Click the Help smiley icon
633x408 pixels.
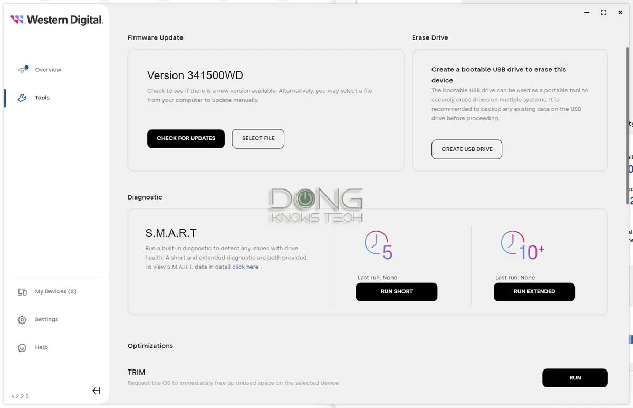22,348
